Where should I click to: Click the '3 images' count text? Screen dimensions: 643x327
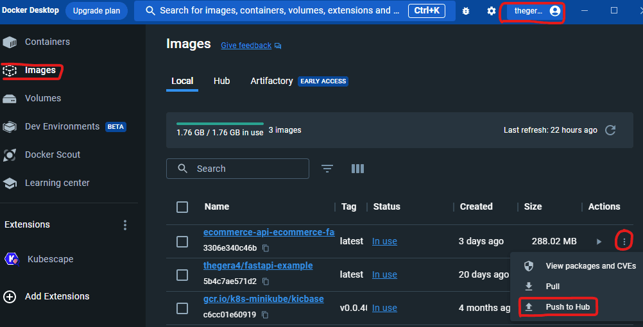click(285, 130)
